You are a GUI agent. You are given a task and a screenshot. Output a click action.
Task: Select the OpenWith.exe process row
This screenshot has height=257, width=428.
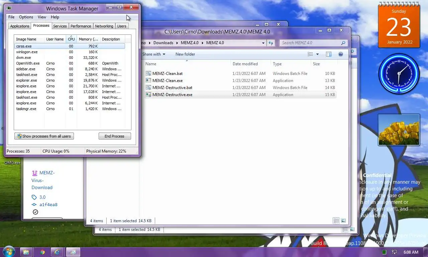70,63
